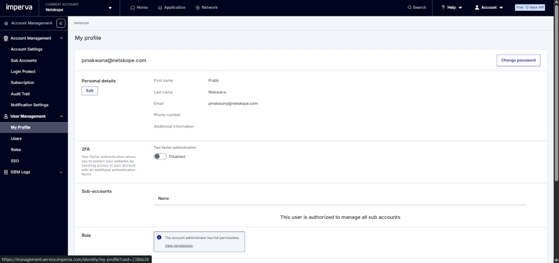Click the My profile page heading
Screen dimensions: 559x263
88,38
